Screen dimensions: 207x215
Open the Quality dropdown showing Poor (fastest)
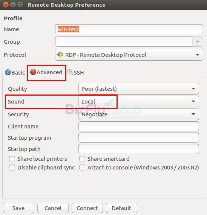pyautogui.click(x=139, y=89)
